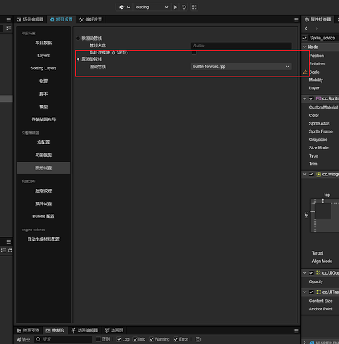The image size is (339, 344).
Task: Click the refresh preview icon
Action: tap(184, 7)
